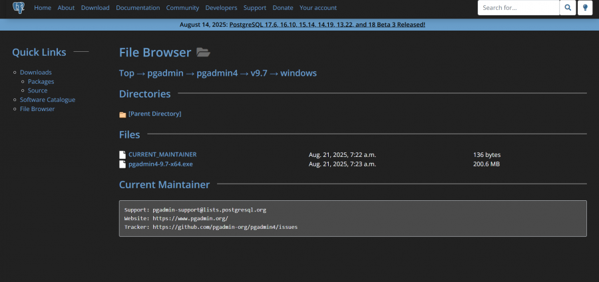Open the Donate navigation item

(x=283, y=7)
